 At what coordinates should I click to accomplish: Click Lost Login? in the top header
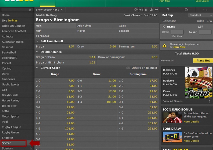click(x=202, y=1)
